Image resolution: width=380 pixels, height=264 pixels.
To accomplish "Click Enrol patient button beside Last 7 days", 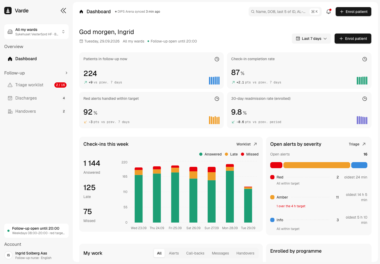I will [x=353, y=39].
